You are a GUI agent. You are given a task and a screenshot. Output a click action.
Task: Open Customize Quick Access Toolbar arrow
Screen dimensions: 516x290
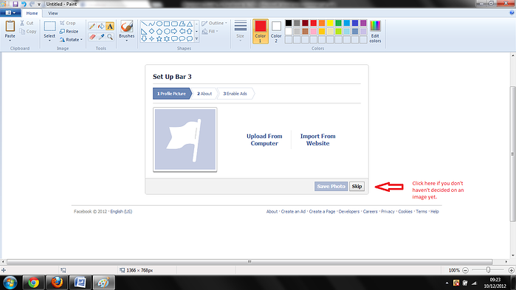point(39,4)
